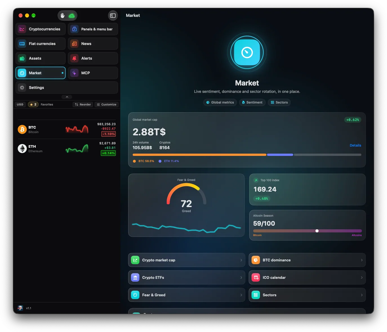Open BTC dominance via its chevron
The height and width of the screenshot is (332, 387).
click(x=362, y=260)
